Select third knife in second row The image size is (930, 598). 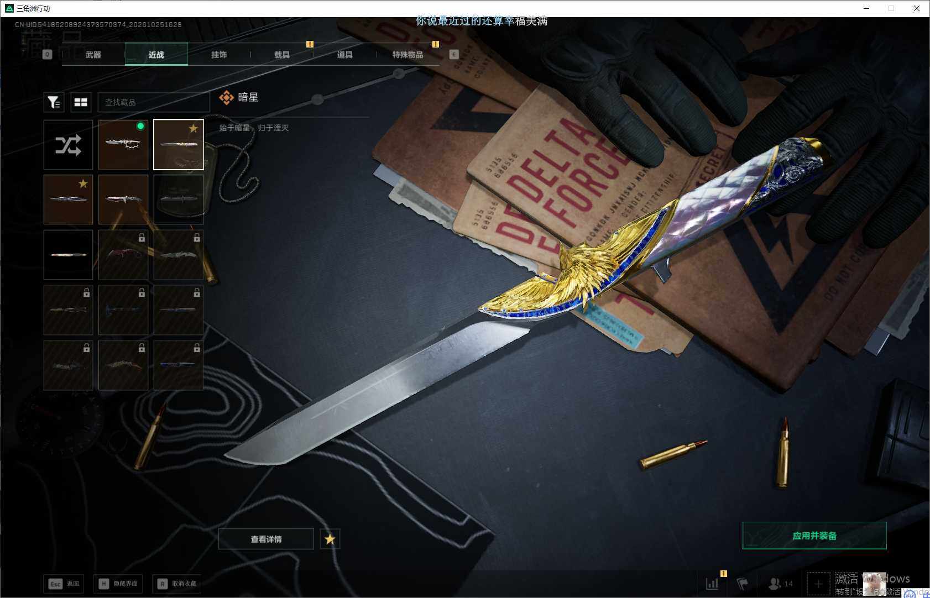pos(179,200)
